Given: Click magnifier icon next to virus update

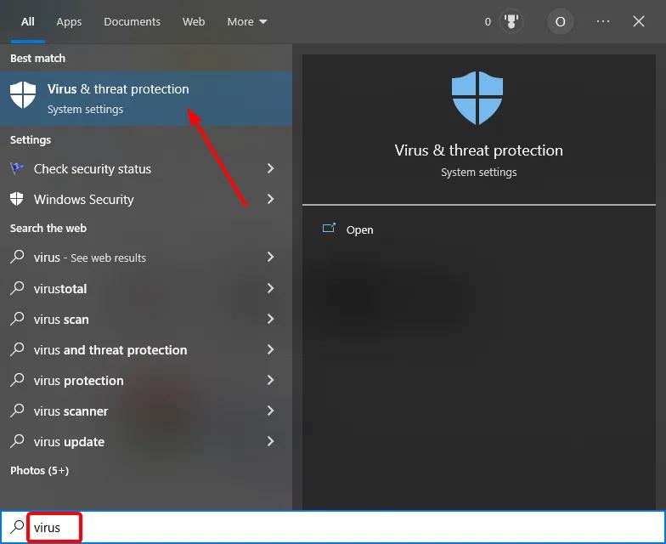Looking at the screenshot, I should 17,440.
